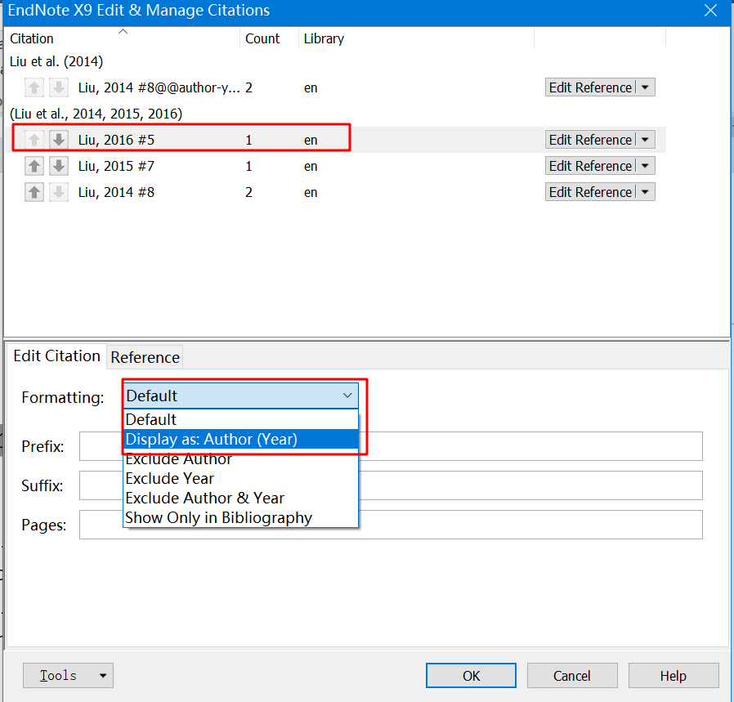Open Help for citations dialog

pos(674,675)
